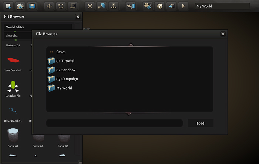The height and width of the screenshot is (164, 259).
Task: Open the World Editor kit dropdown
Action: point(38,27)
